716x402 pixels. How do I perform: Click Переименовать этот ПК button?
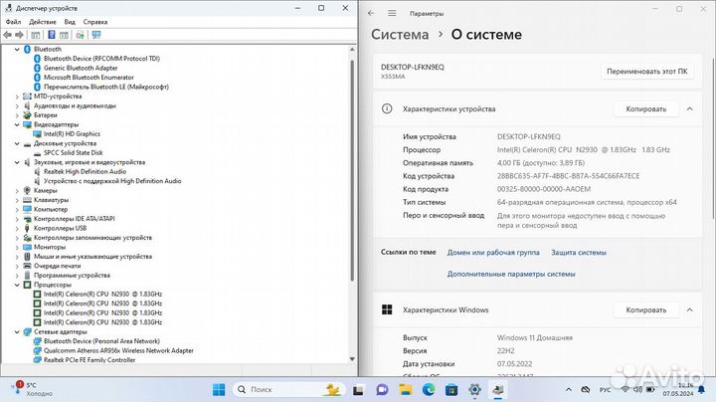646,72
